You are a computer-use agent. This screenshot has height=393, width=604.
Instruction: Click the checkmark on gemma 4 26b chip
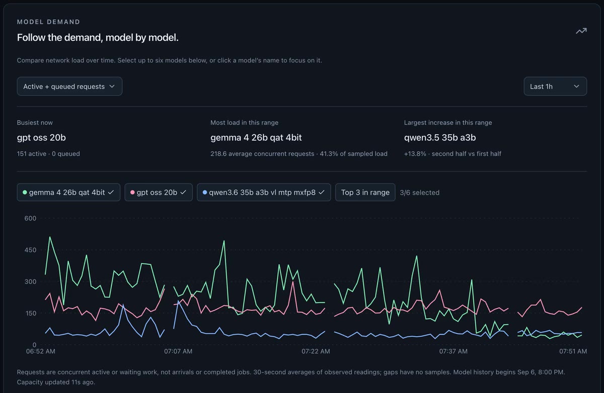pos(111,192)
